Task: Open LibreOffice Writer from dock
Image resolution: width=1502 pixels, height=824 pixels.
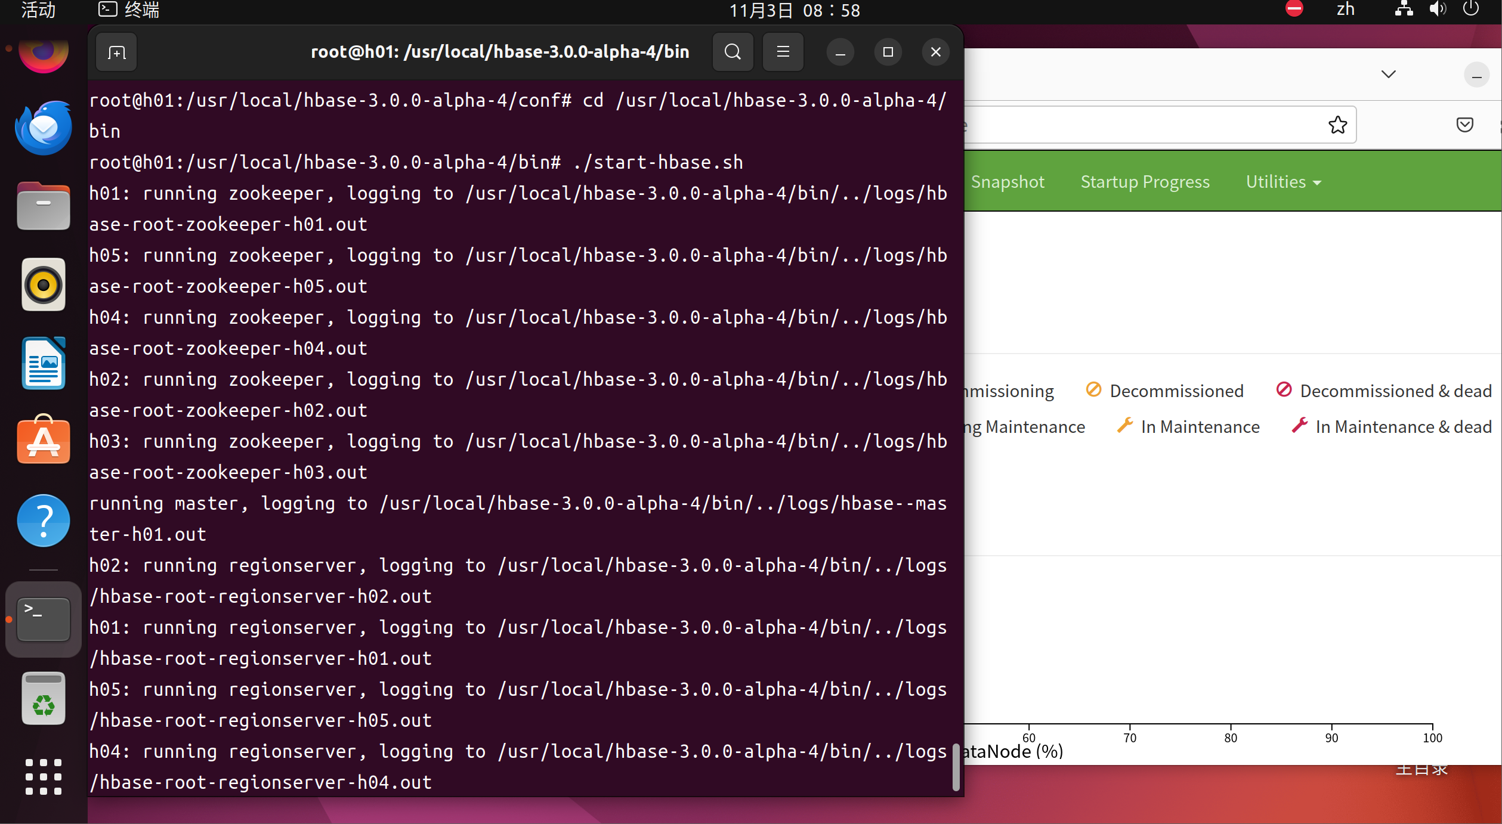Action: [x=44, y=363]
